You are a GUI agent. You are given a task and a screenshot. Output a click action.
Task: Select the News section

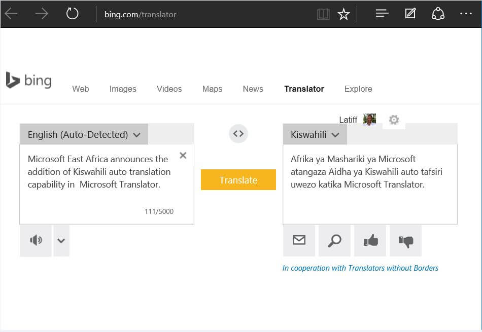tap(253, 89)
